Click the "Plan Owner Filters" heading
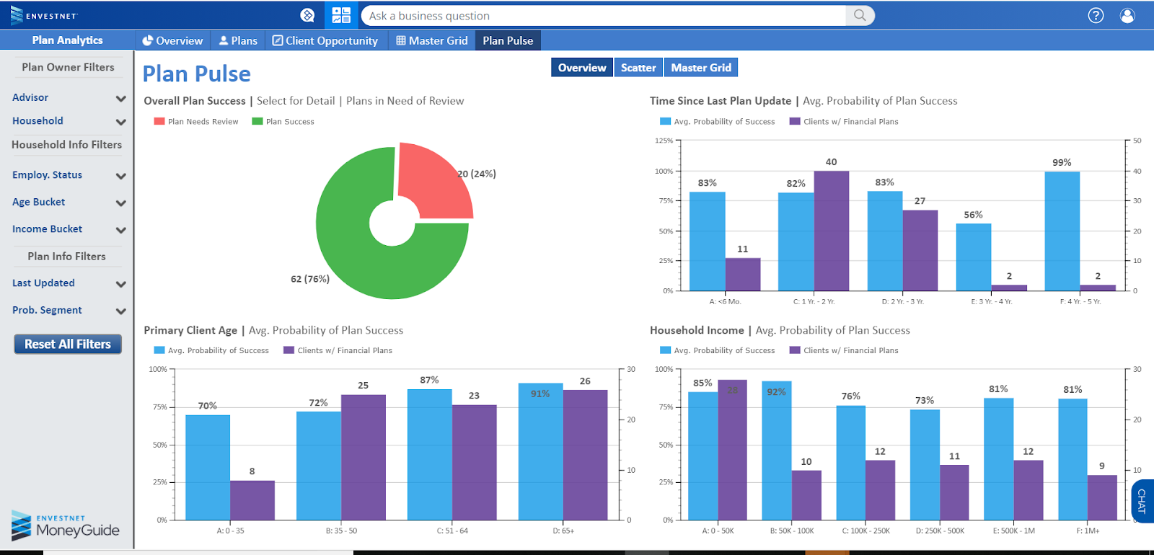The height and width of the screenshot is (555, 1154). [68, 67]
